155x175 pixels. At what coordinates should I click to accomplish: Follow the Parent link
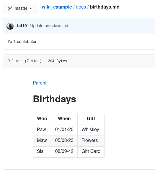pyautogui.click(x=40, y=83)
